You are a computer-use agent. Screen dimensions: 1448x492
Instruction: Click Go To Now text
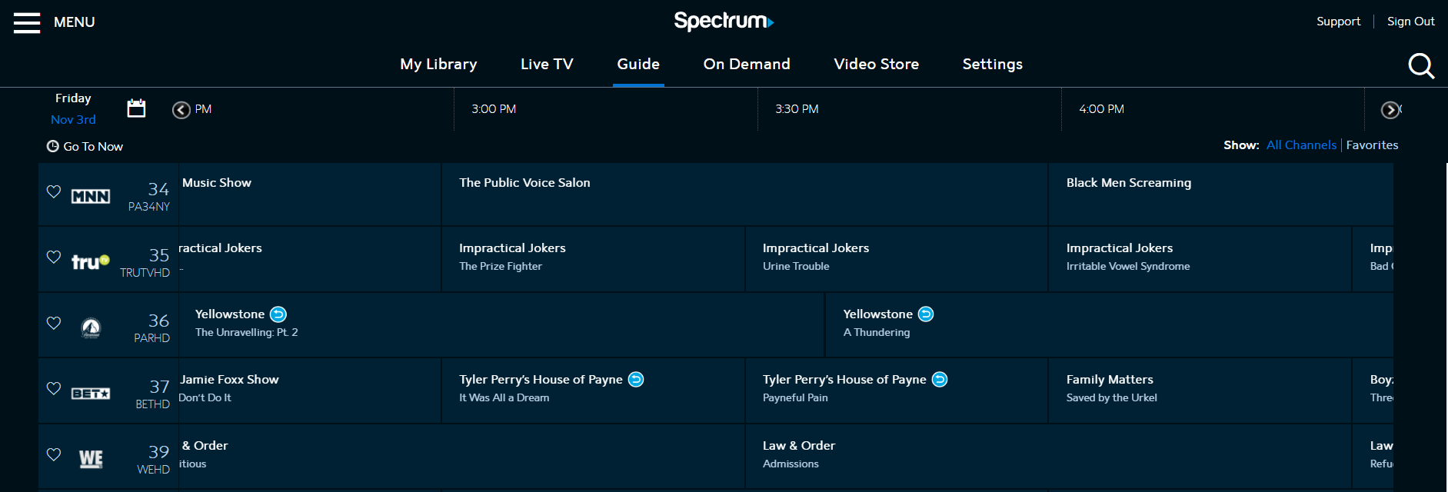click(x=93, y=147)
